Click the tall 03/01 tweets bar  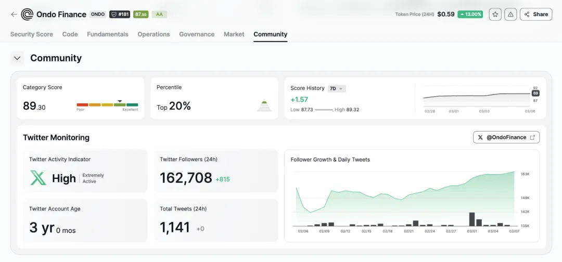tap(472, 219)
